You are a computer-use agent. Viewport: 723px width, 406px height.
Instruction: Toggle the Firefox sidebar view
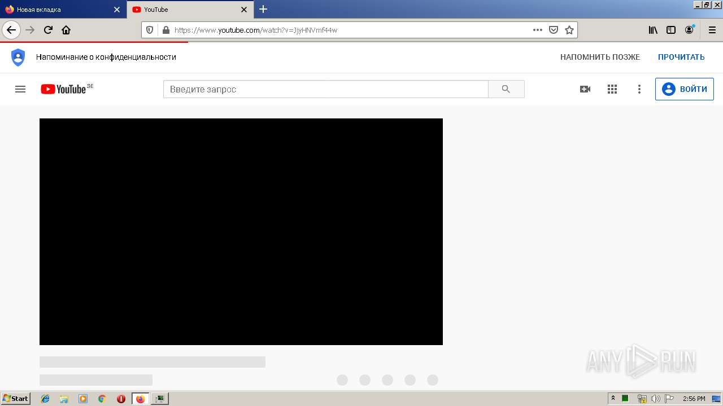[x=671, y=30]
